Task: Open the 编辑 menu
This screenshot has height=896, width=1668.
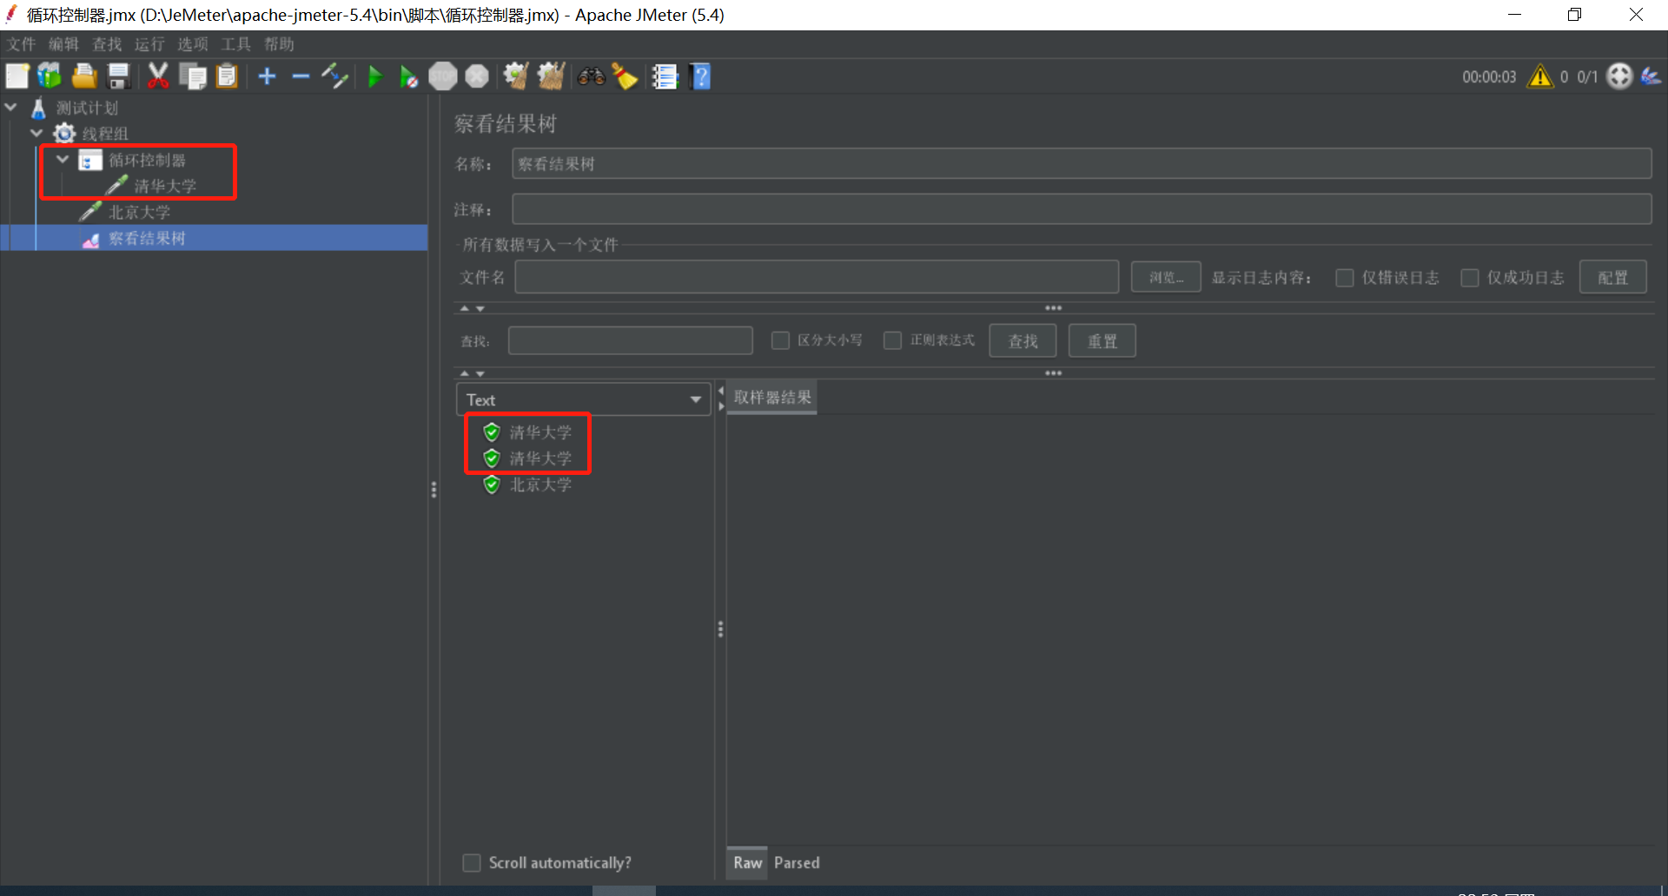Action: click(63, 44)
